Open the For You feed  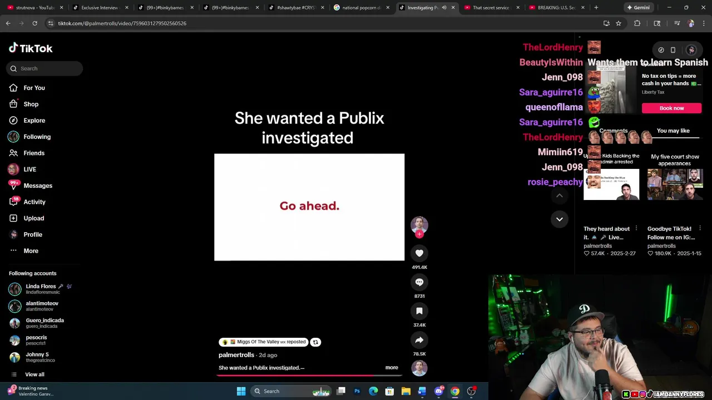(34, 88)
